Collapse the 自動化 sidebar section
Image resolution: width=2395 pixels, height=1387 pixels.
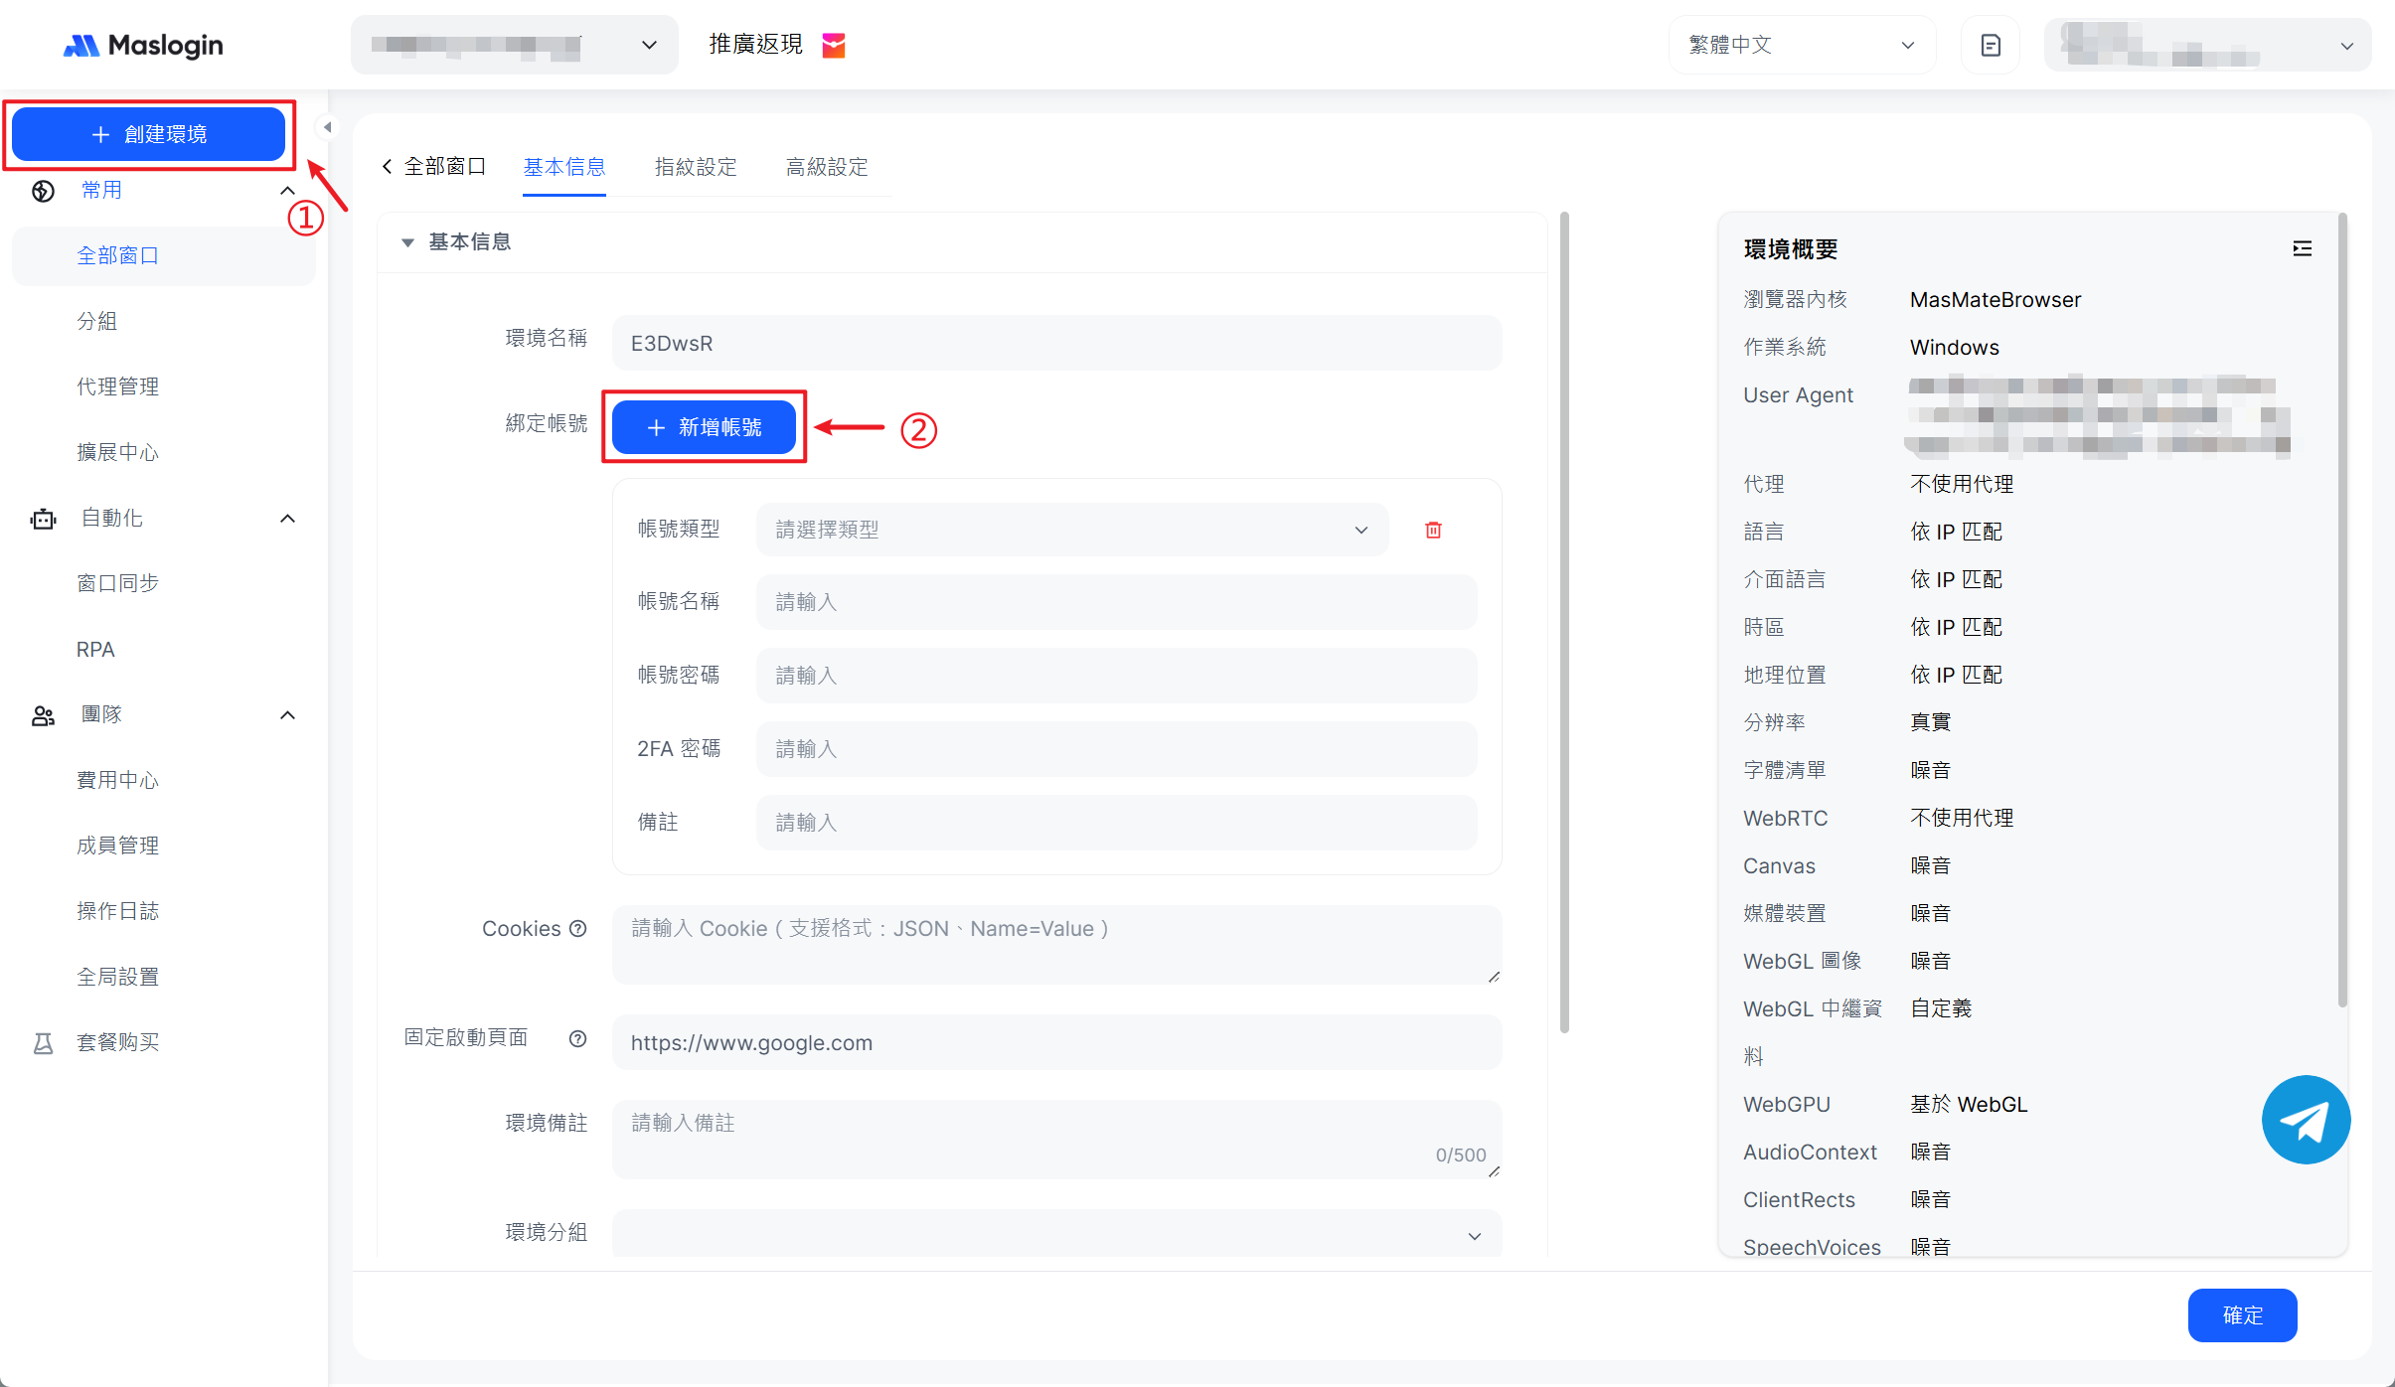287,518
